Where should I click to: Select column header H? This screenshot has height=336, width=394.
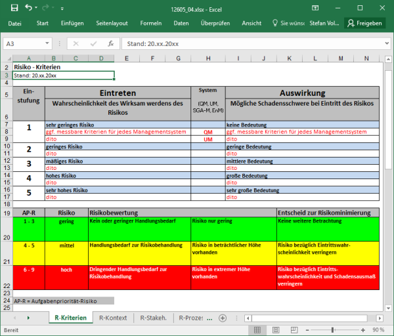tap(208, 58)
